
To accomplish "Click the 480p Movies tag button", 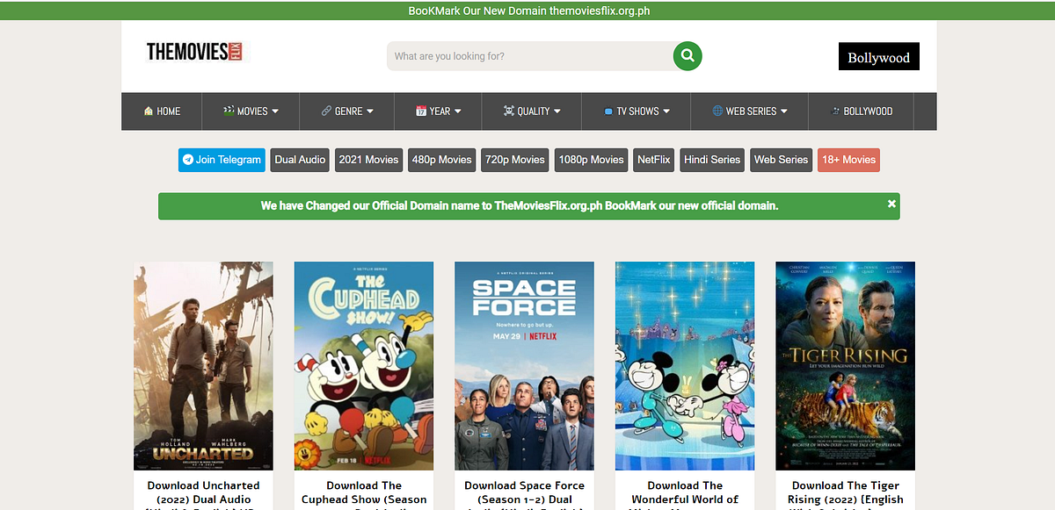I will [442, 160].
